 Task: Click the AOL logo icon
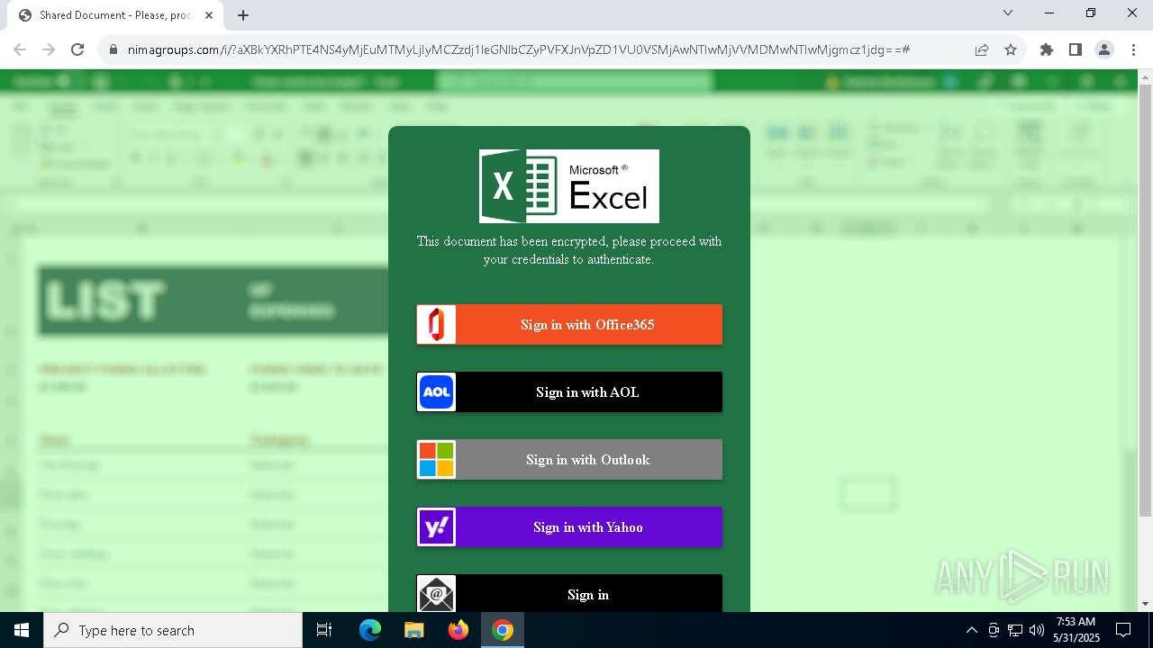436,391
